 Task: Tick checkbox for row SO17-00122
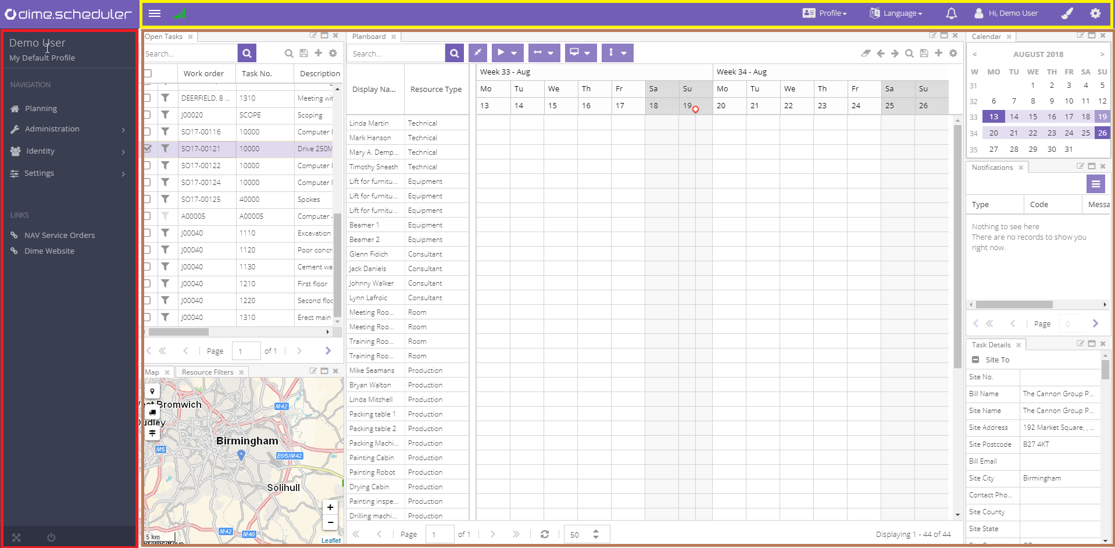tap(147, 165)
